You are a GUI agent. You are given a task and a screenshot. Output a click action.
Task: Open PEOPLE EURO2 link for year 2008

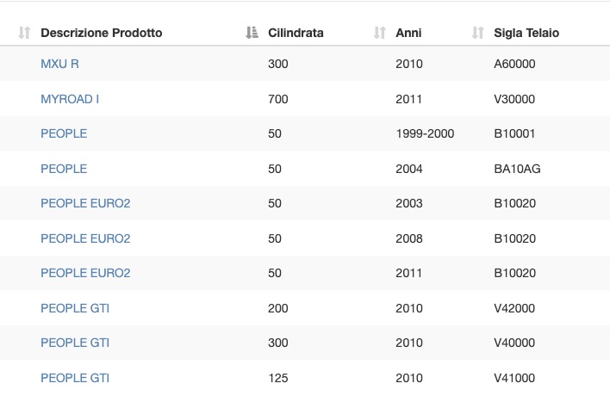(x=85, y=238)
